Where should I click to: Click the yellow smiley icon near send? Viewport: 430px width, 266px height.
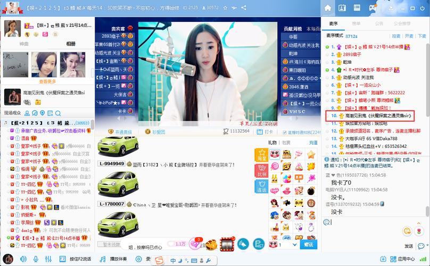point(407,231)
